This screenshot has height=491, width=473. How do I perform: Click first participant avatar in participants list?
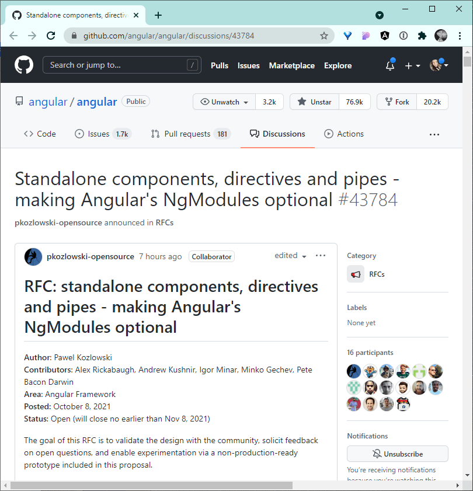354,371
